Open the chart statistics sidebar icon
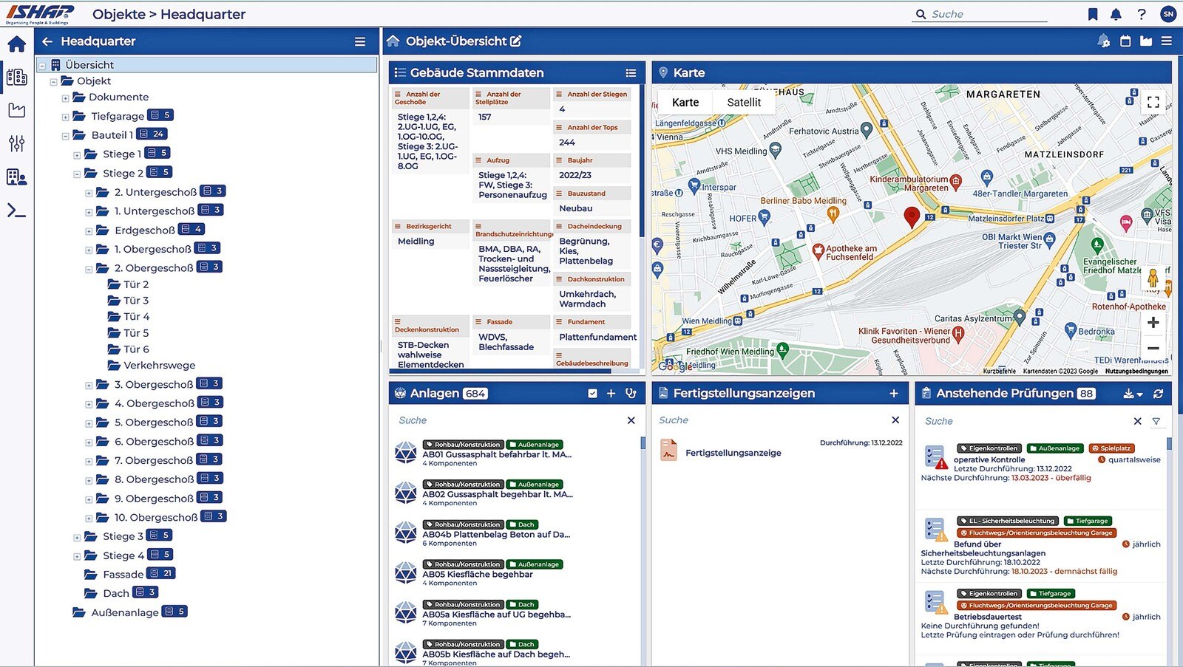The image size is (1183, 667). coord(16,110)
